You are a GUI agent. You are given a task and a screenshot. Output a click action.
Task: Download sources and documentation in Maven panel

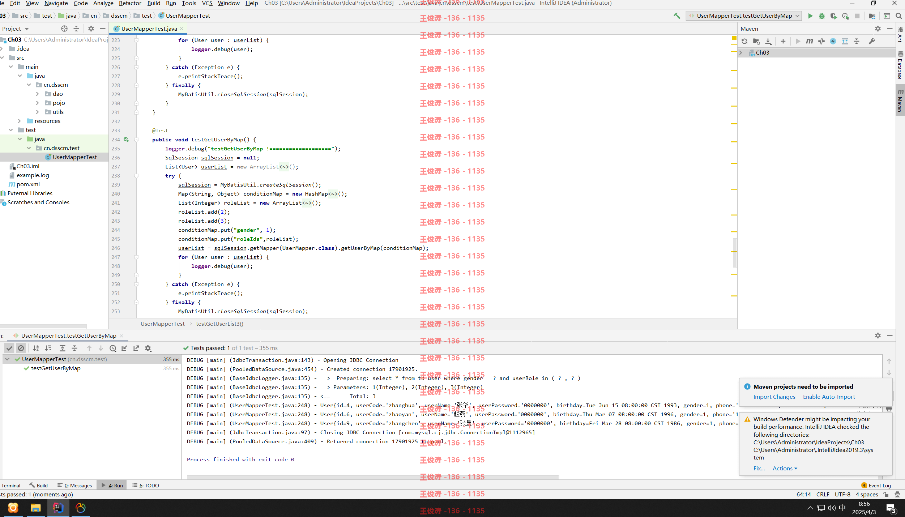768,41
